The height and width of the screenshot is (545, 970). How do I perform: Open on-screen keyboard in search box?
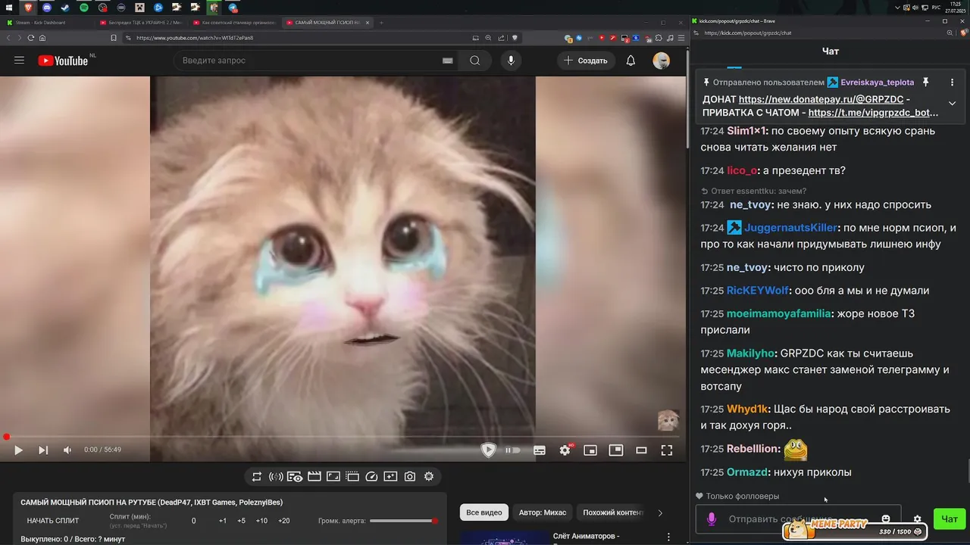click(447, 61)
